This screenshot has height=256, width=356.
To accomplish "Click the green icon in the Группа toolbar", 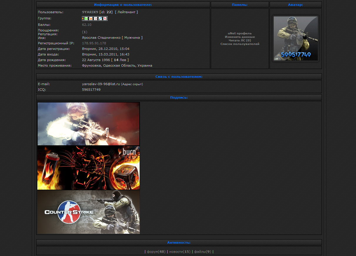I will [86, 18].
